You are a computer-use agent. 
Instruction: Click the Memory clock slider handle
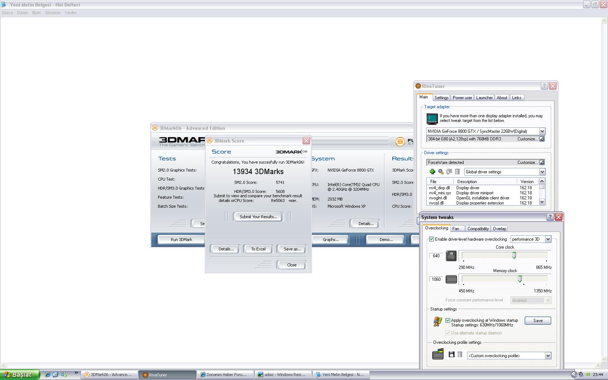click(520, 279)
